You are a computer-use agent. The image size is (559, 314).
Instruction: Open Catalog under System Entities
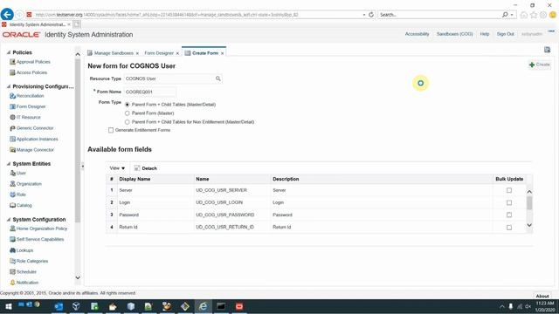(24, 206)
